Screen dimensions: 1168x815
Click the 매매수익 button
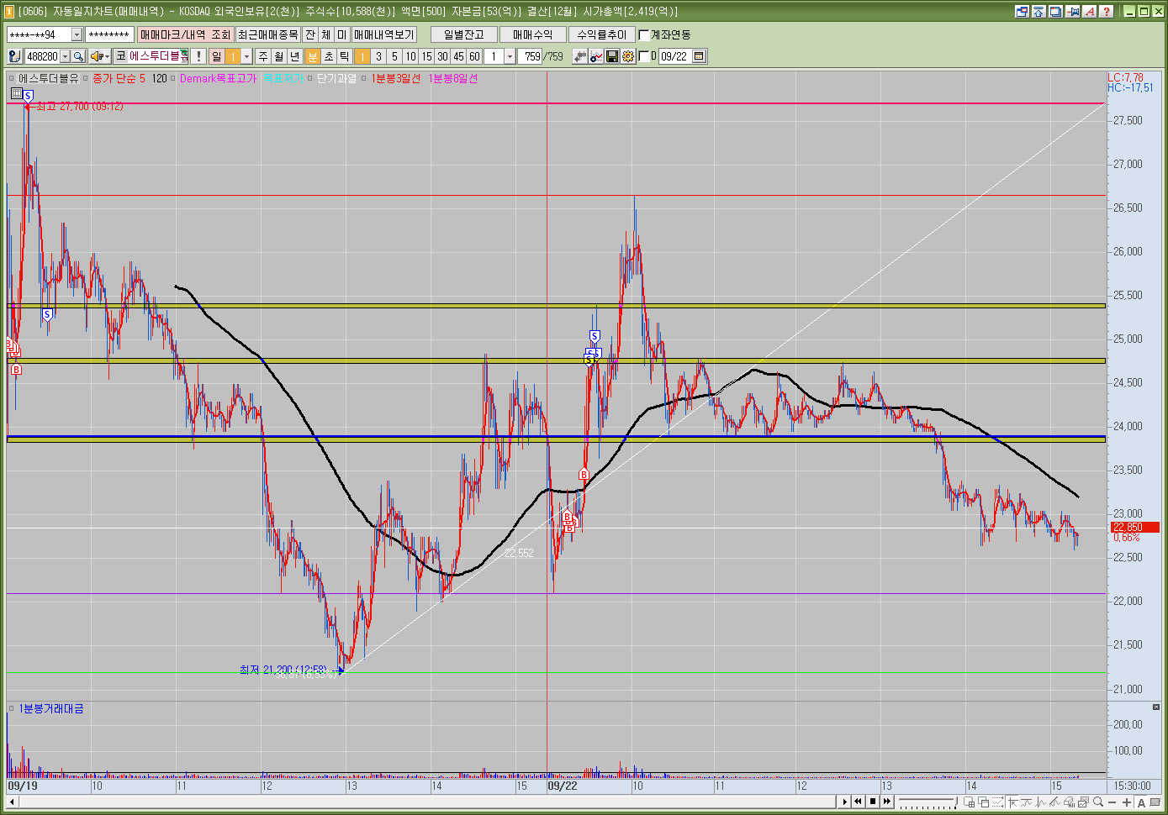[533, 34]
